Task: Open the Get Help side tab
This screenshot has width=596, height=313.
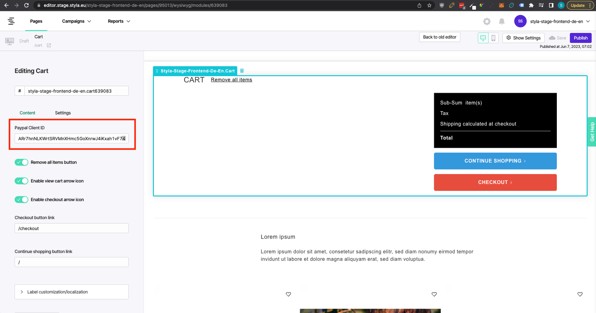Action: click(592, 132)
